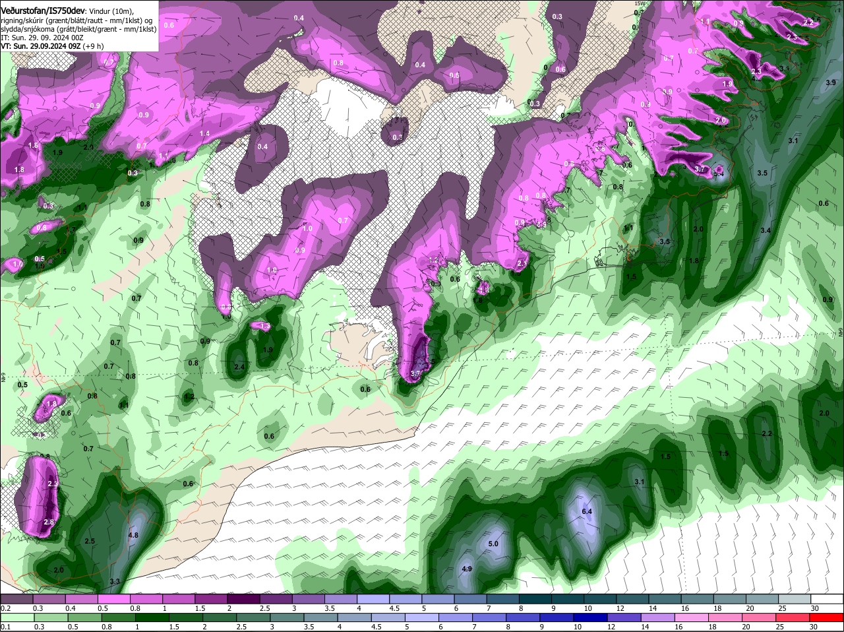Image resolution: width=844 pixels, height=632 pixels.
Task: Select the darkest purple snow swatch at 2
Action: coord(243,598)
